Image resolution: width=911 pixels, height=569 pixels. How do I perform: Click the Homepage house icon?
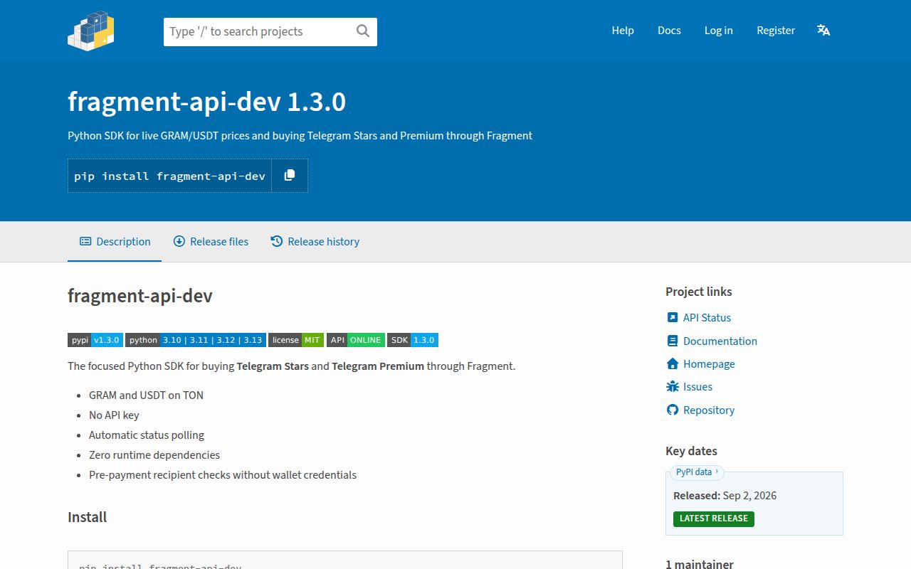click(673, 363)
